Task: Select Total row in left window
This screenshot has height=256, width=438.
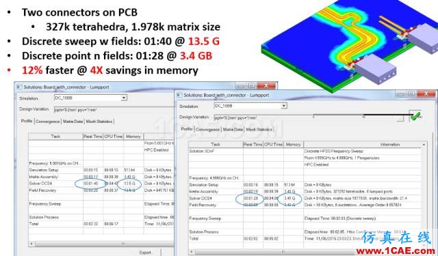Action: pyautogui.click(x=101, y=224)
